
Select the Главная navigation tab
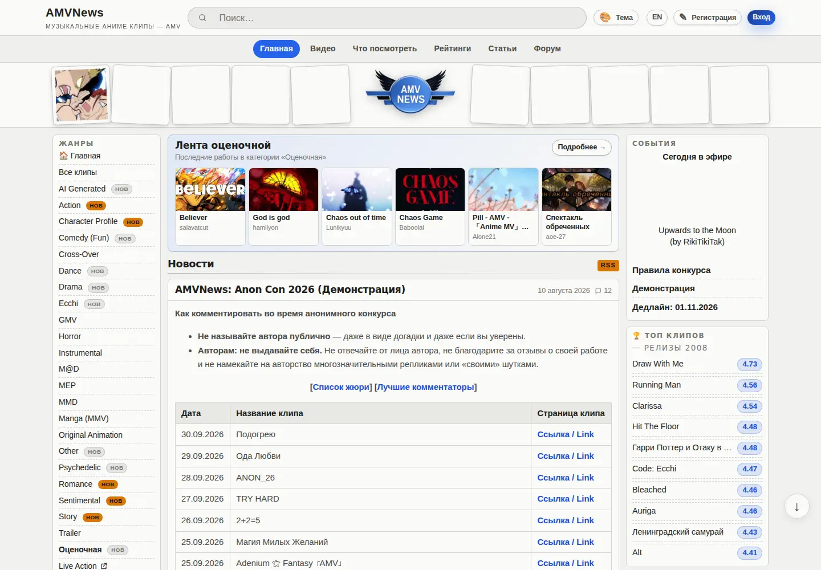click(277, 48)
